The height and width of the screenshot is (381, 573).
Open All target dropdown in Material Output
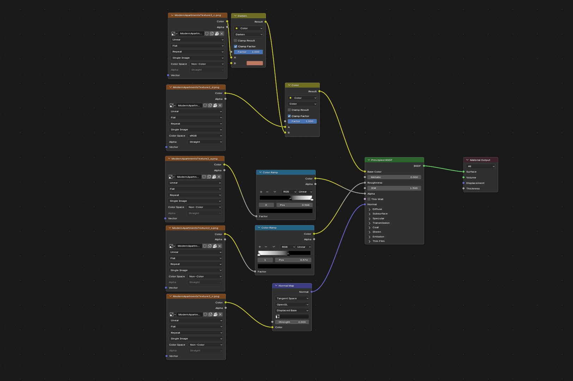click(481, 166)
